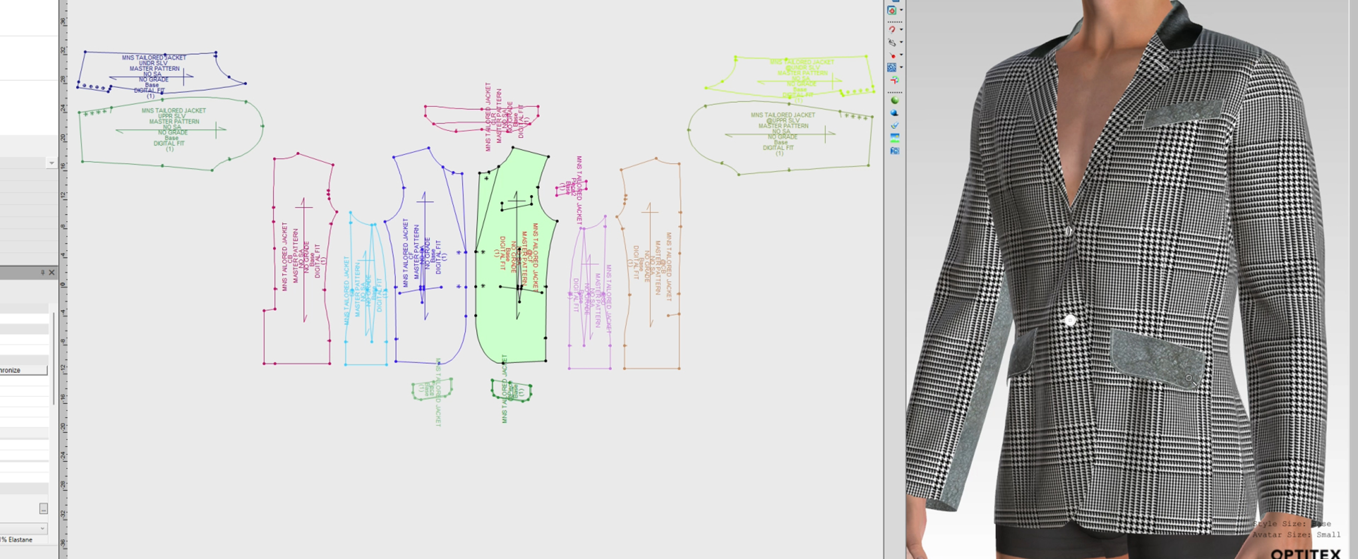Toggle auto-hide pin on properties panel

coord(43,273)
